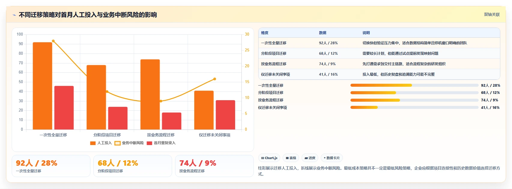Click the 一次性全量迁移 label left of progress bars
Screen dimensions: 512x189
click(271, 85)
